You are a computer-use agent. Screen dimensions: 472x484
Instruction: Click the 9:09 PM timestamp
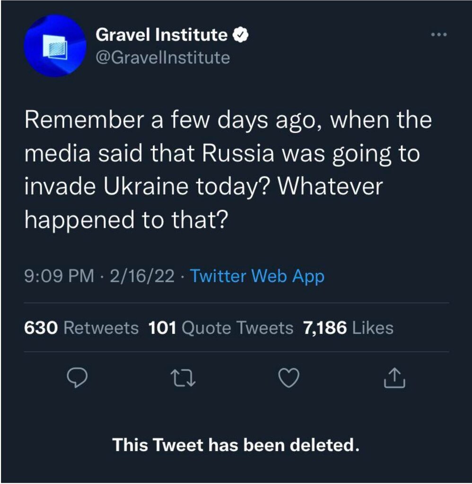[59, 276]
